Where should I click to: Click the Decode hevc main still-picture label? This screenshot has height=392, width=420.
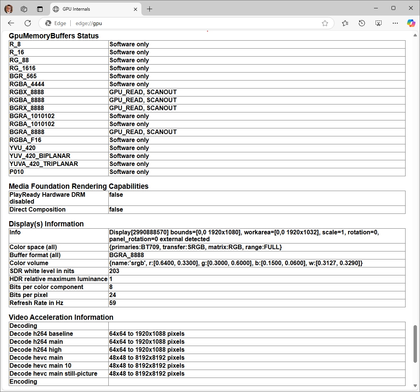tap(53, 373)
